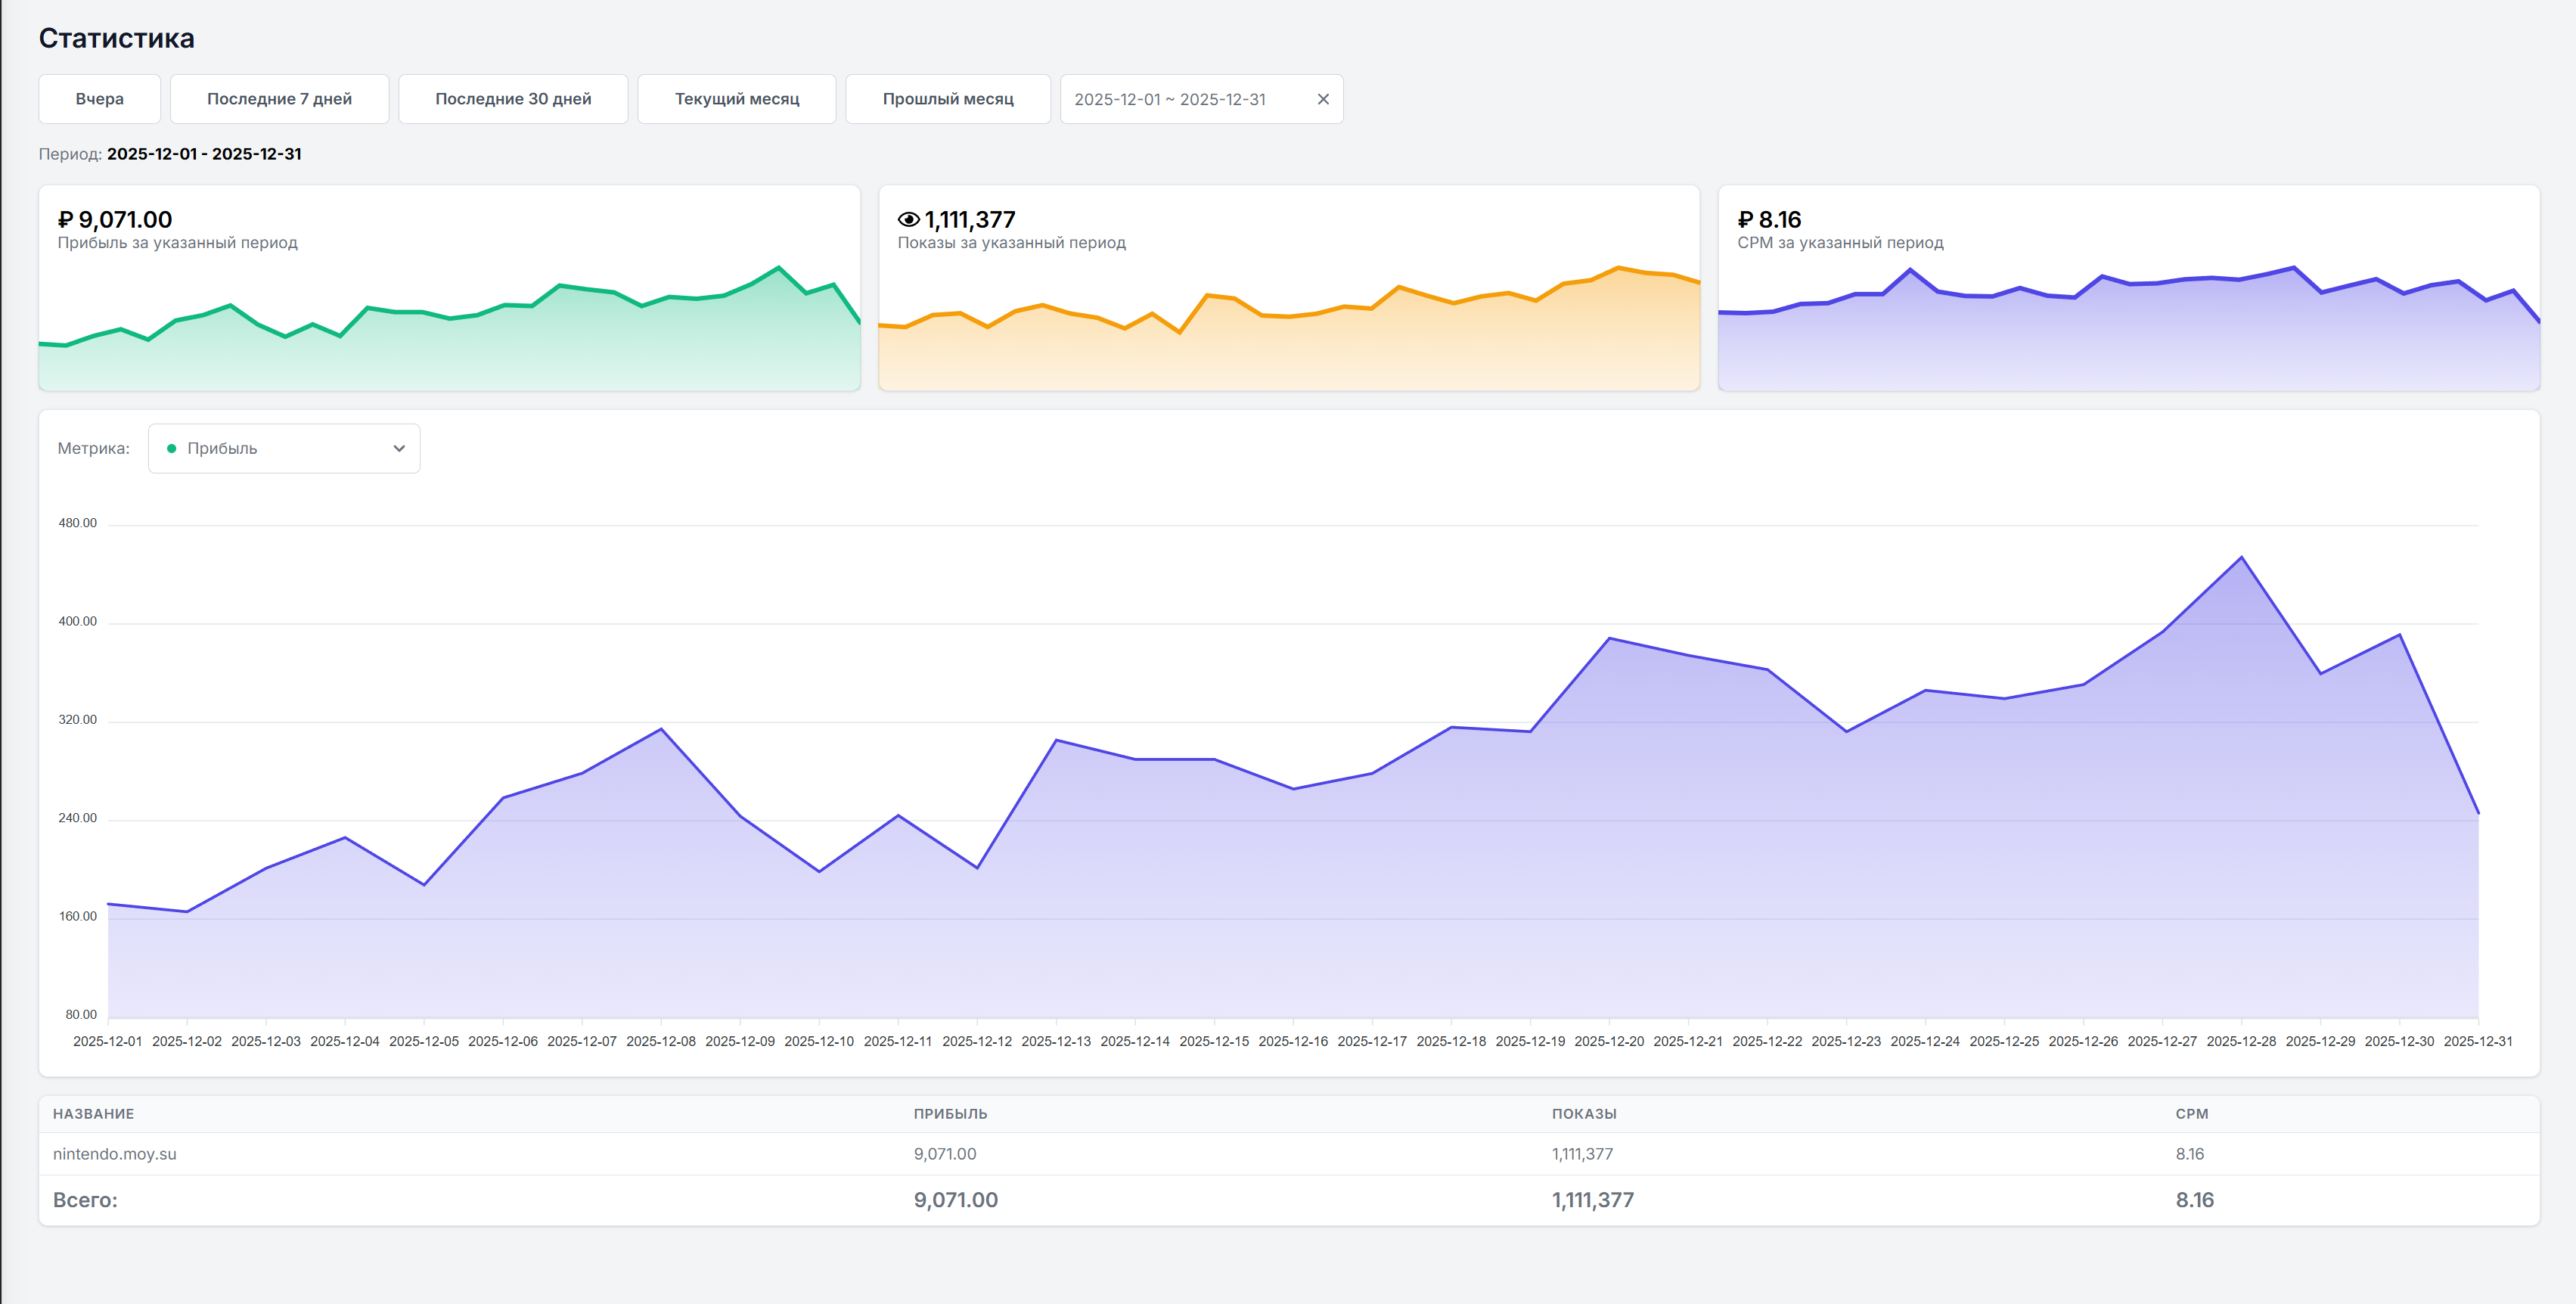This screenshot has height=1304, width=2576.
Task: Clear the date range with the X icon
Action: click(1322, 99)
